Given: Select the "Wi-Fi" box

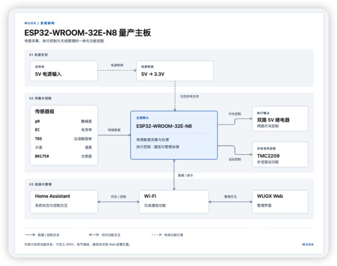Looking at the screenshot, I should 174,202.
